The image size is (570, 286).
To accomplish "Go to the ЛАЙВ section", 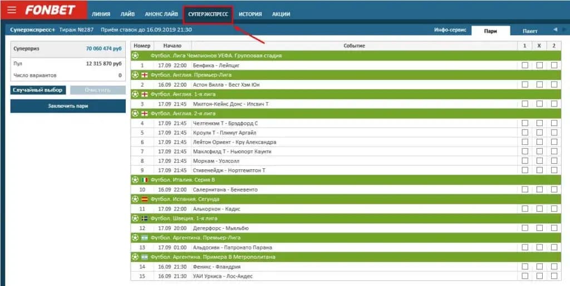I will click(x=127, y=14).
